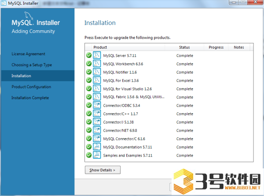
Task: Click green checkmark beside MySQL Documentation 5.7.11
Action: [x=89, y=146]
